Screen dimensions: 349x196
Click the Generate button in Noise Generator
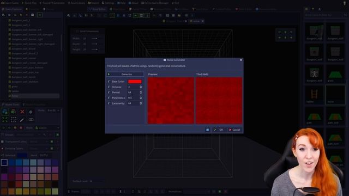click(x=125, y=74)
